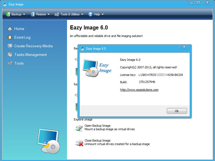Open the Restore menu

[x=40, y=14]
